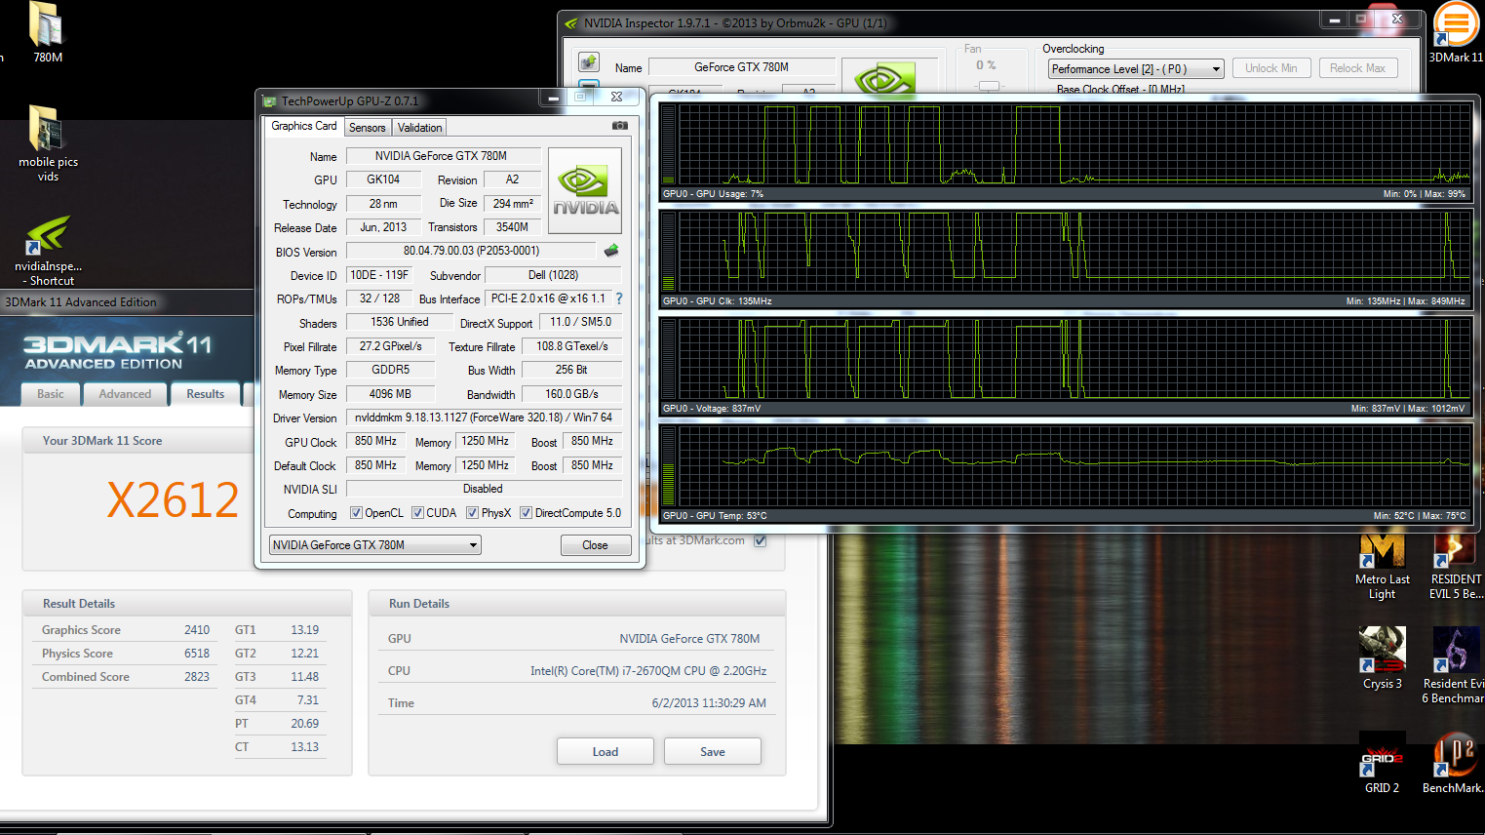Click the Intel Core i7-2670QM CPU text
This screenshot has width=1485, height=835.
click(648, 671)
